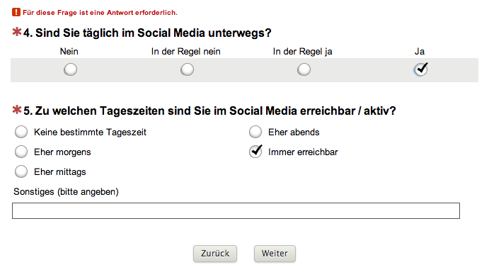489x277 pixels.
Task: Click the 'Keine bestimmte Tageszeit' label text
Action: [90, 132]
